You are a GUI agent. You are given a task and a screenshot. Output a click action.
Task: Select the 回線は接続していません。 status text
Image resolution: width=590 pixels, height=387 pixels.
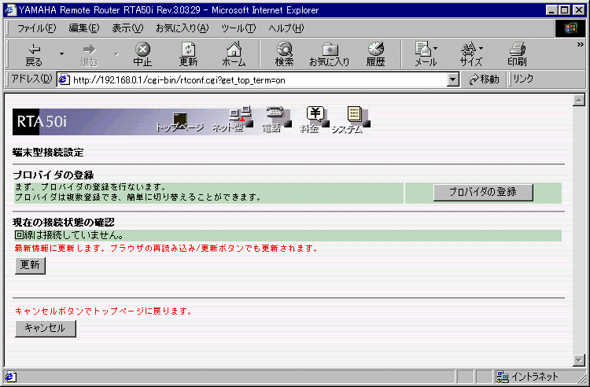69,235
